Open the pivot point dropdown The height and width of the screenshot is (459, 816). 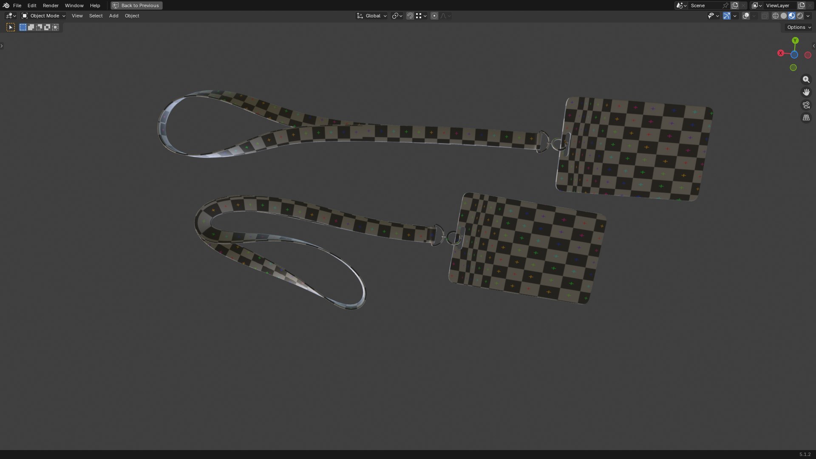[397, 16]
